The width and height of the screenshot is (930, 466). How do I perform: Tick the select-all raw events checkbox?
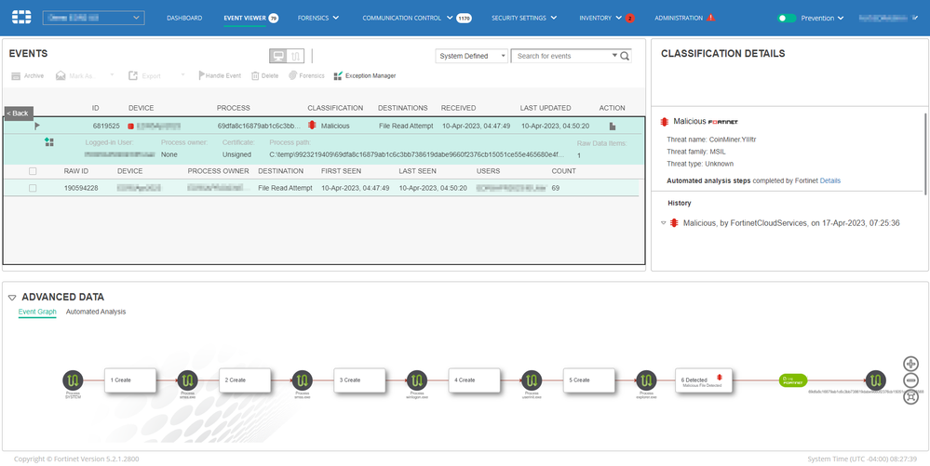pyautogui.click(x=34, y=171)
